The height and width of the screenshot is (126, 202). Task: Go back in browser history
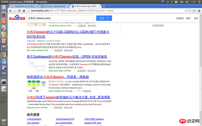pos(11,11)
